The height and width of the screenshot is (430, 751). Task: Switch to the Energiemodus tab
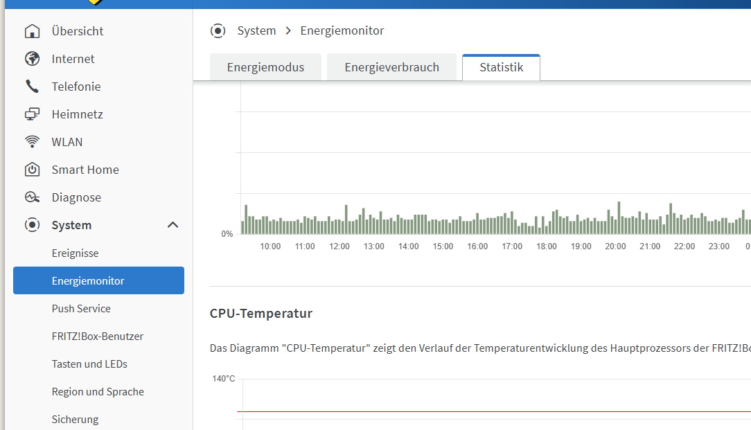[x=266, y=67]
